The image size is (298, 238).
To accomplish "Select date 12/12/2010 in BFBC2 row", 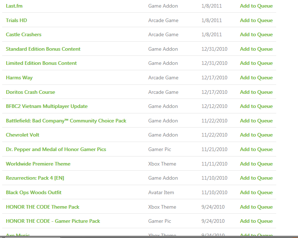I will pos(214,106).
